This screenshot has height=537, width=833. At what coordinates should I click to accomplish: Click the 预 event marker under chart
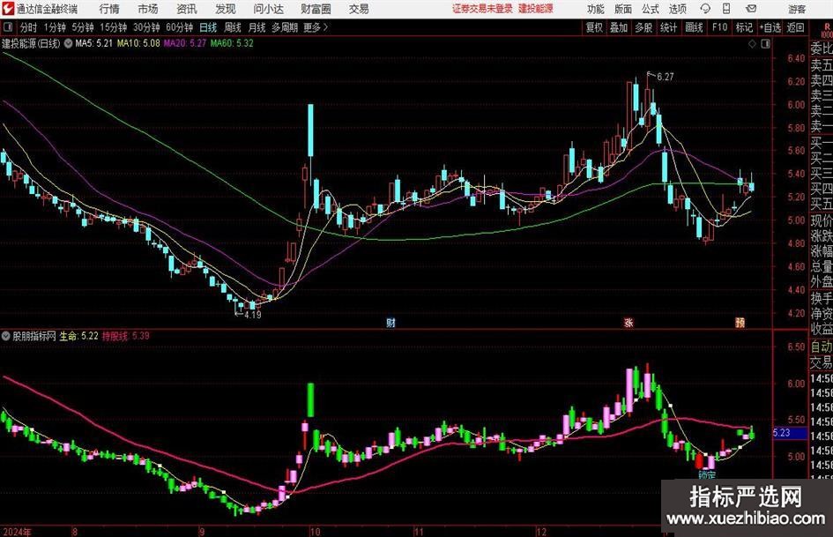[740, 323]
